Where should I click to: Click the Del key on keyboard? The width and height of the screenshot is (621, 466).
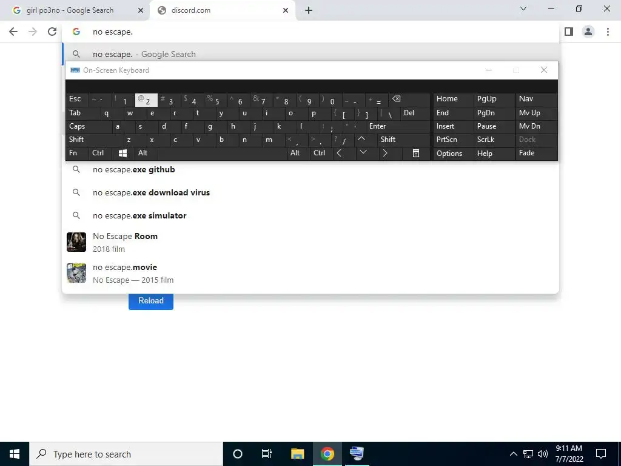415,113
